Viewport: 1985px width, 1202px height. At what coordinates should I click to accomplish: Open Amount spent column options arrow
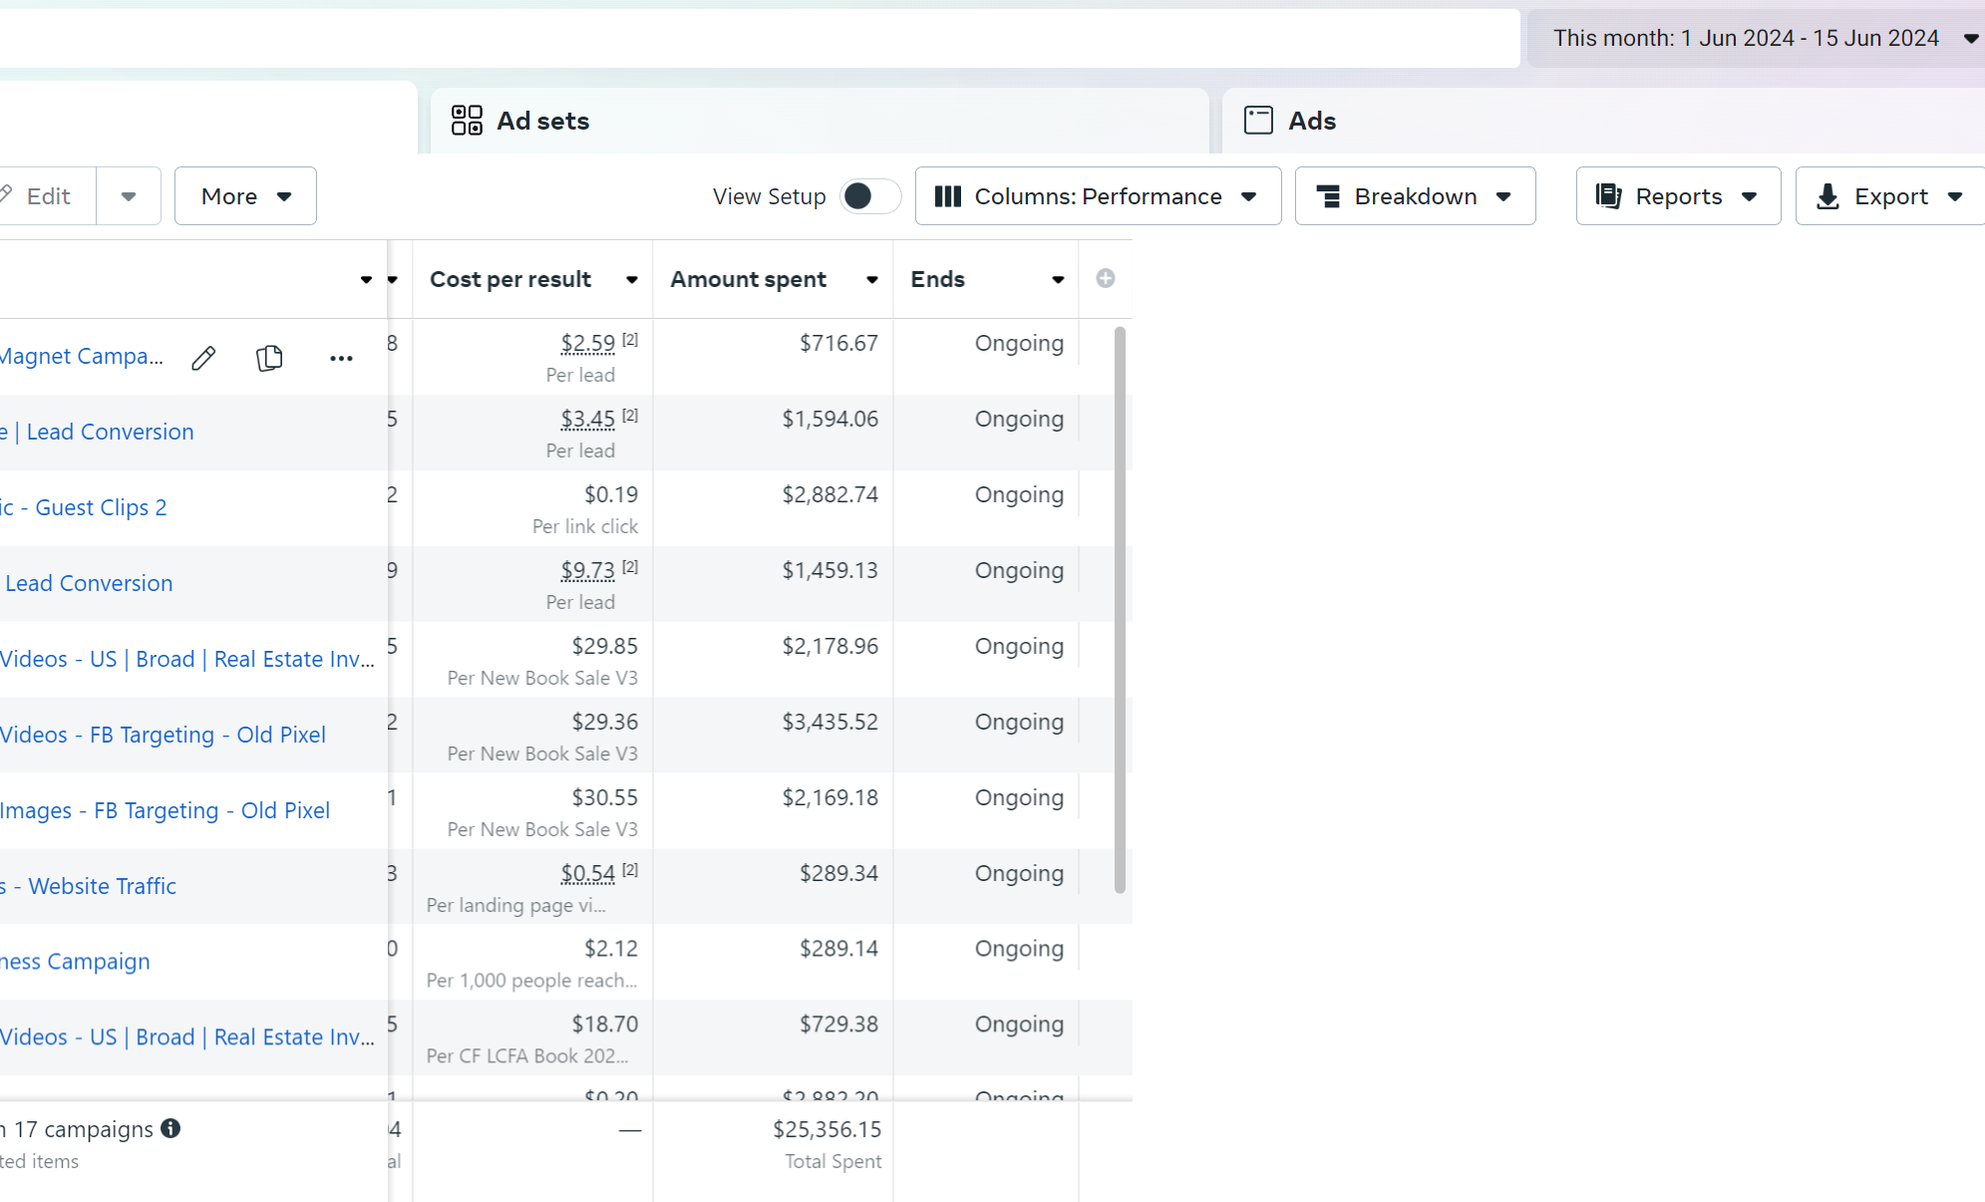coord(872,280)
